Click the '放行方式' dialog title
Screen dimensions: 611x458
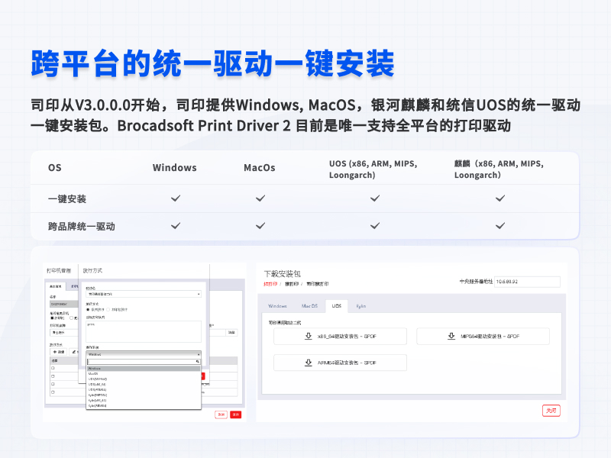tap(92, 271)
